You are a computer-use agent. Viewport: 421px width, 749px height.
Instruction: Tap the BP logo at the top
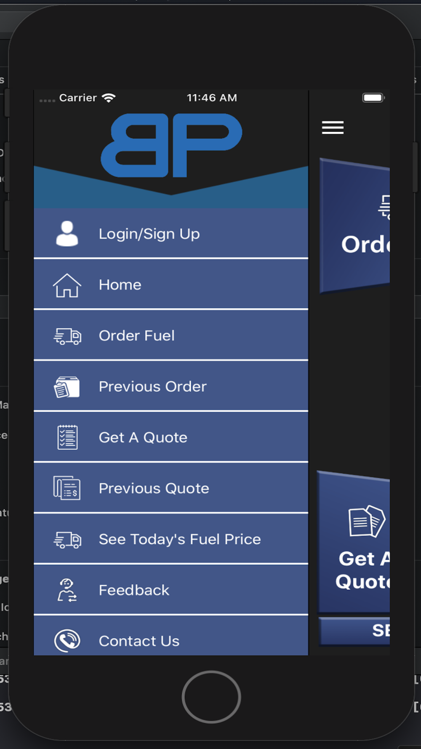[x=171, y=145]
